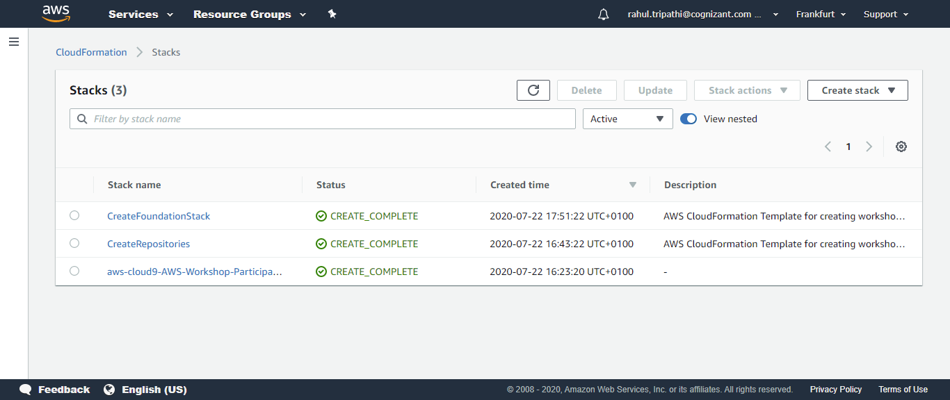Viewport: 950px width, 400px height.
Task: Pin shortcuts with the pushpin icon
Action: point(332,14)
